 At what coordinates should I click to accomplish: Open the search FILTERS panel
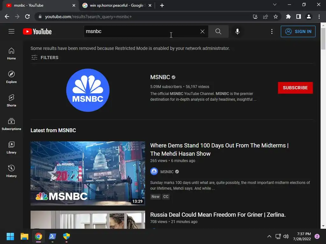point(45,58)
